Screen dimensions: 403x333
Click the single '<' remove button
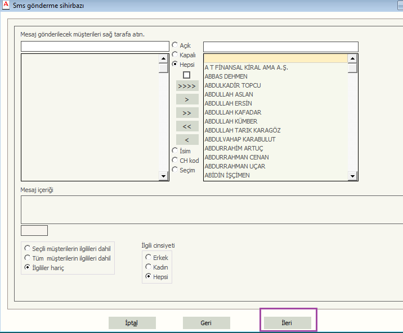point(187,139)
